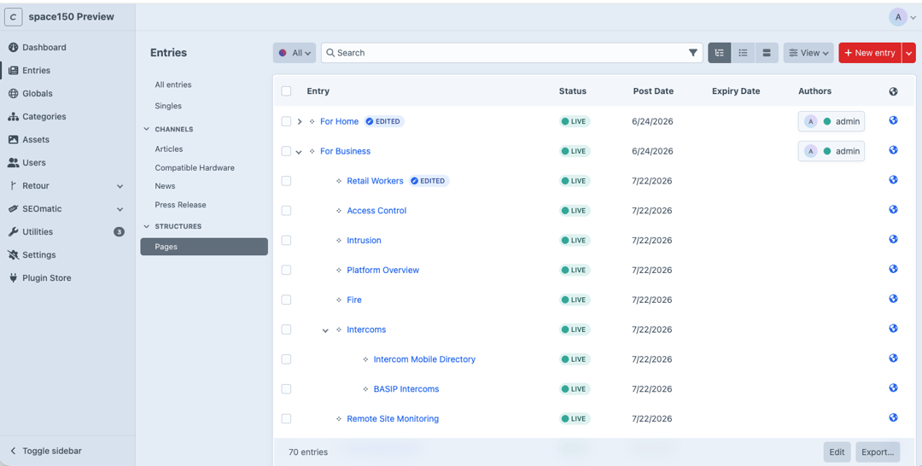Viewport: 922px width, 466px height.
Task: Switch to cards view mode
Action: [766, 53]
